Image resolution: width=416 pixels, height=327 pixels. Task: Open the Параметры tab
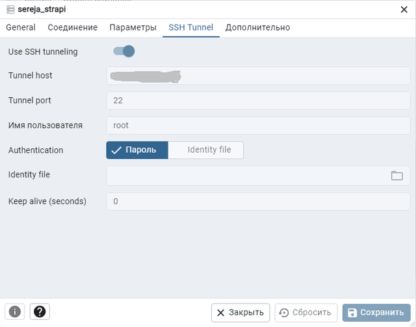point(133,27)
